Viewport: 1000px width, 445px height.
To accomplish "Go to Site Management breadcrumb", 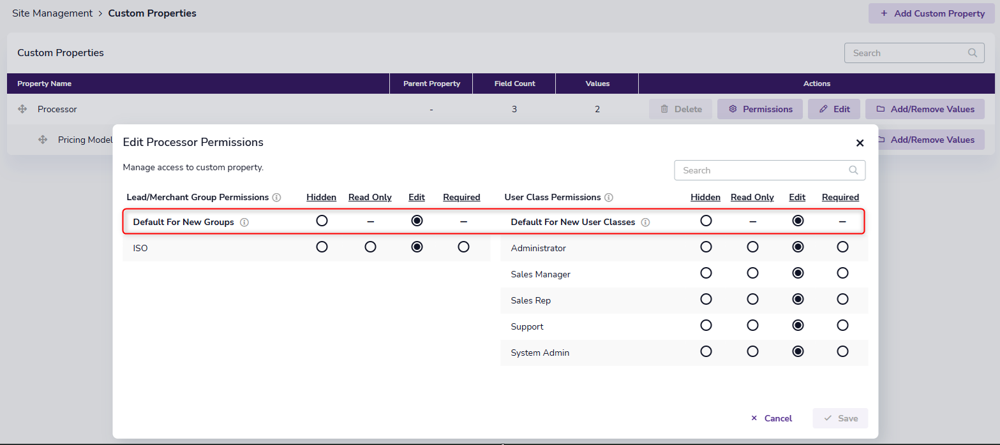I will coord(52,13).
